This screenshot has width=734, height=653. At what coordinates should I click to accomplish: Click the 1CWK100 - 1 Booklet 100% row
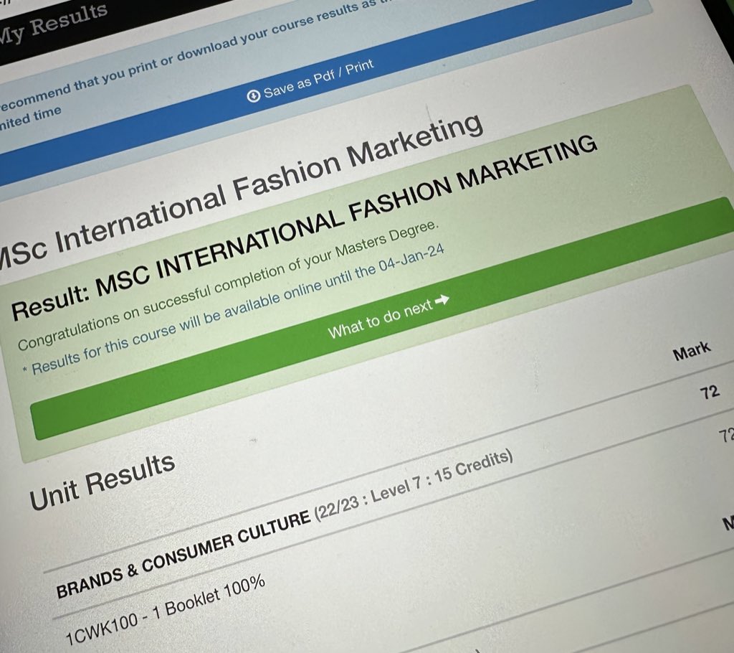pos(165,610)
